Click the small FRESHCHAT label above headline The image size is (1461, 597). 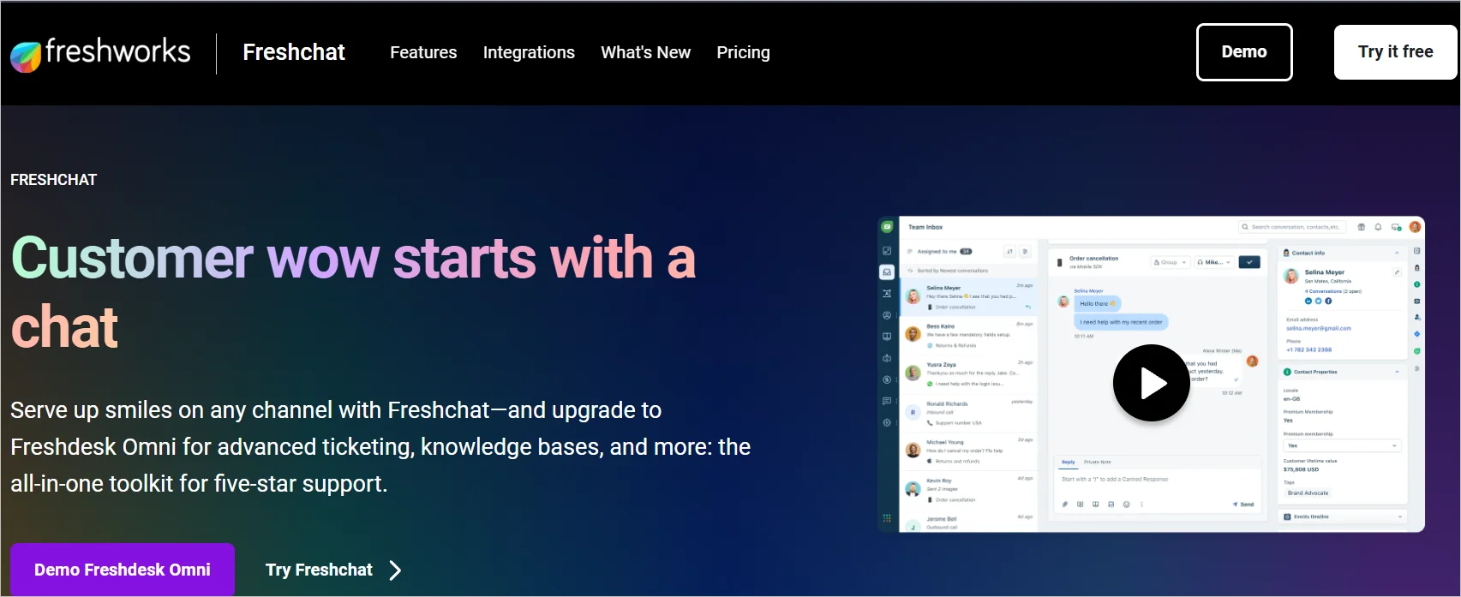click(54, 180)
